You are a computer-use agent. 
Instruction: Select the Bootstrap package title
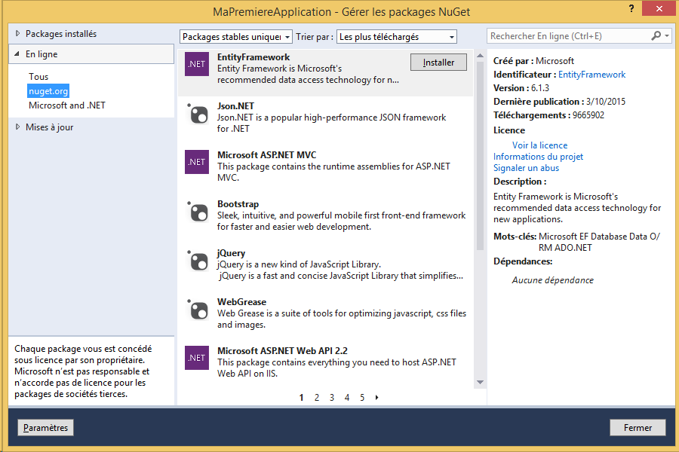pos(238,203)
